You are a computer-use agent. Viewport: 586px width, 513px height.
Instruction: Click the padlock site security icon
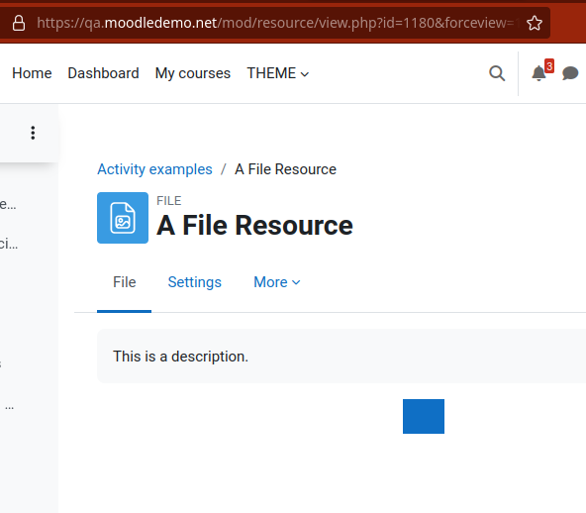coord(19,23)
